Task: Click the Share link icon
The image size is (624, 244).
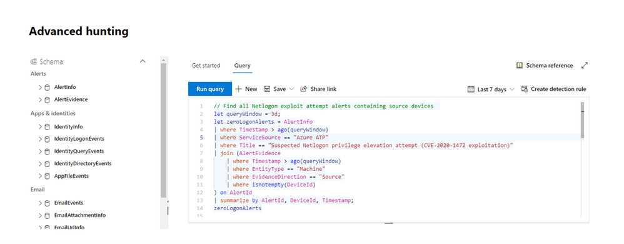Action: [x=304, y=89]
